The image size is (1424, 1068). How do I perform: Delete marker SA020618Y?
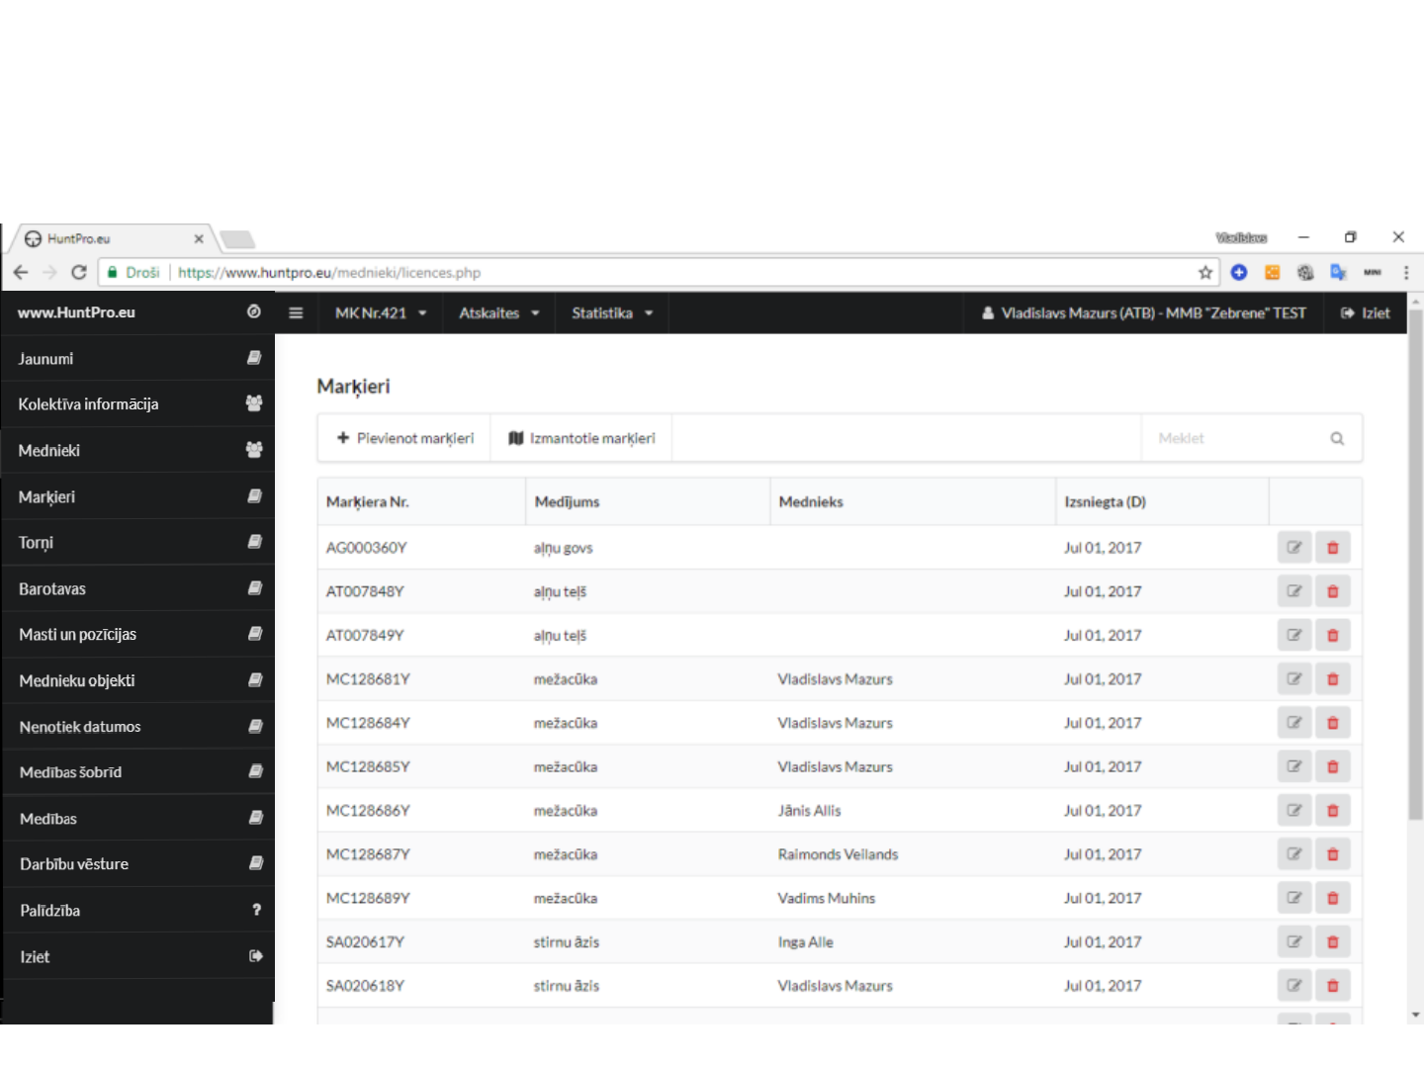pos(1333,986)
